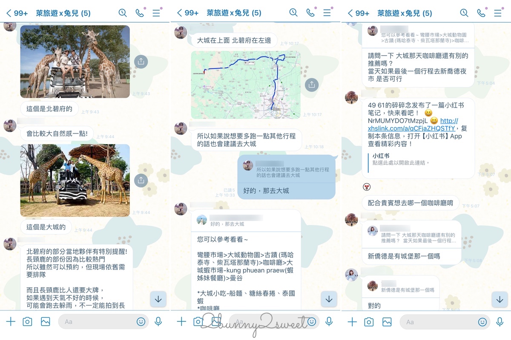Tap the avatar beside the 小红书笔记 message

click(351, 97)
